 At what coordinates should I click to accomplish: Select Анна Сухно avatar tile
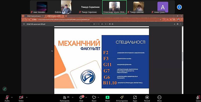[163, 7]
